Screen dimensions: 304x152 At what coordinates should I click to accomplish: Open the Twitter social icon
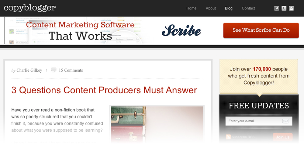[x=284, y=8]
